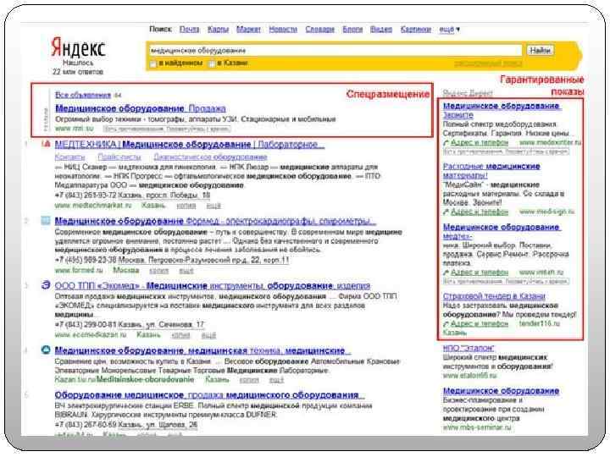Click the Яндекс logo
The width and height of the screenshot is (610, 457).
78,47
